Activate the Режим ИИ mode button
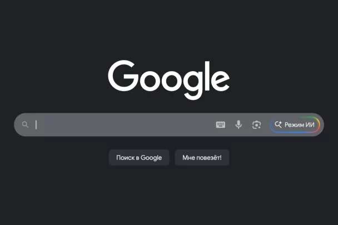338x225 pixels. click(295, 124)
